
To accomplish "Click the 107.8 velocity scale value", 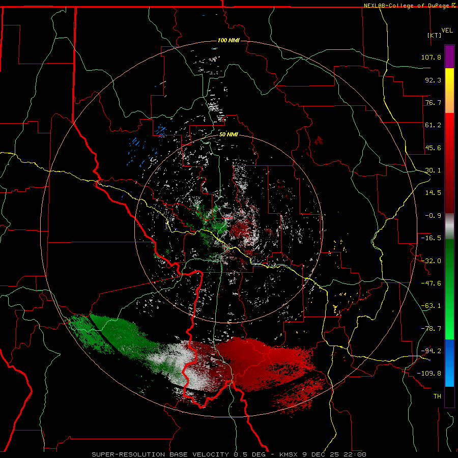I will (x=431, y=57).
